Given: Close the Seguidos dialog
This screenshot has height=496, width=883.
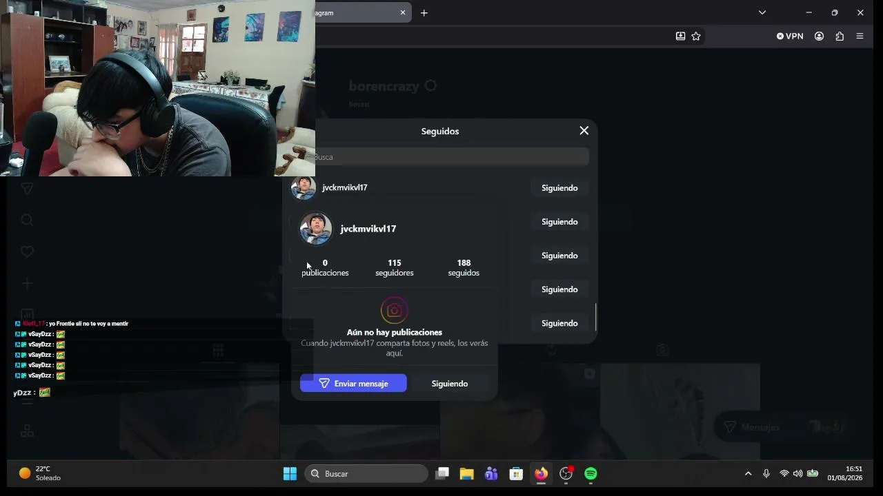Looking at the screenshot, I should coord(584,131).
